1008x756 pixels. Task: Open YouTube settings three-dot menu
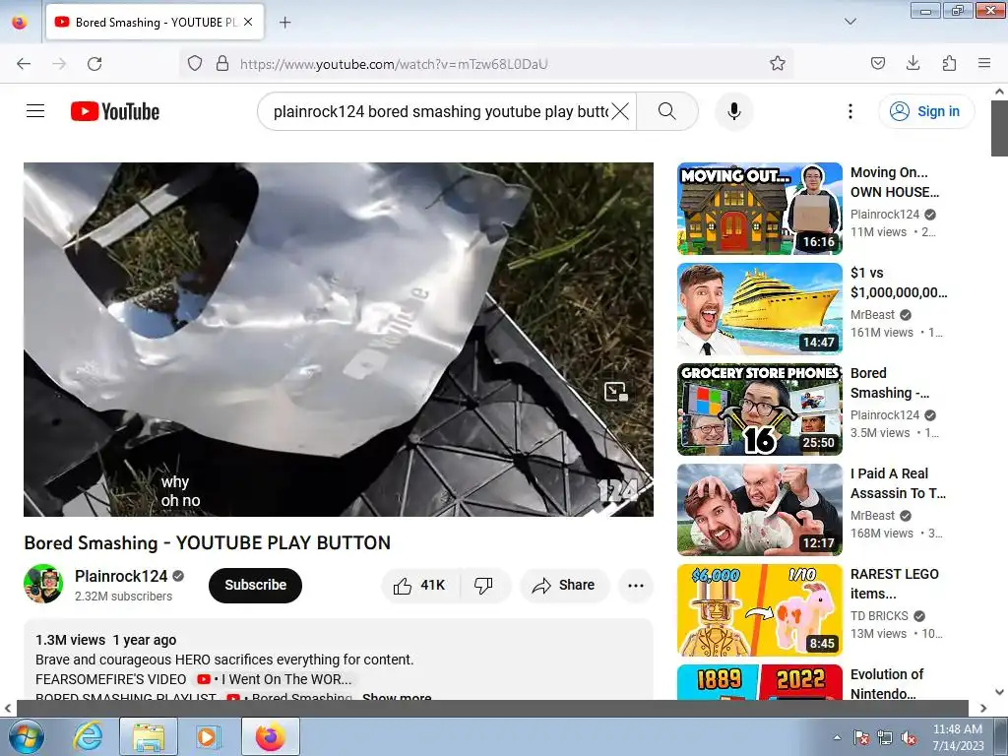tap(850, 111)
